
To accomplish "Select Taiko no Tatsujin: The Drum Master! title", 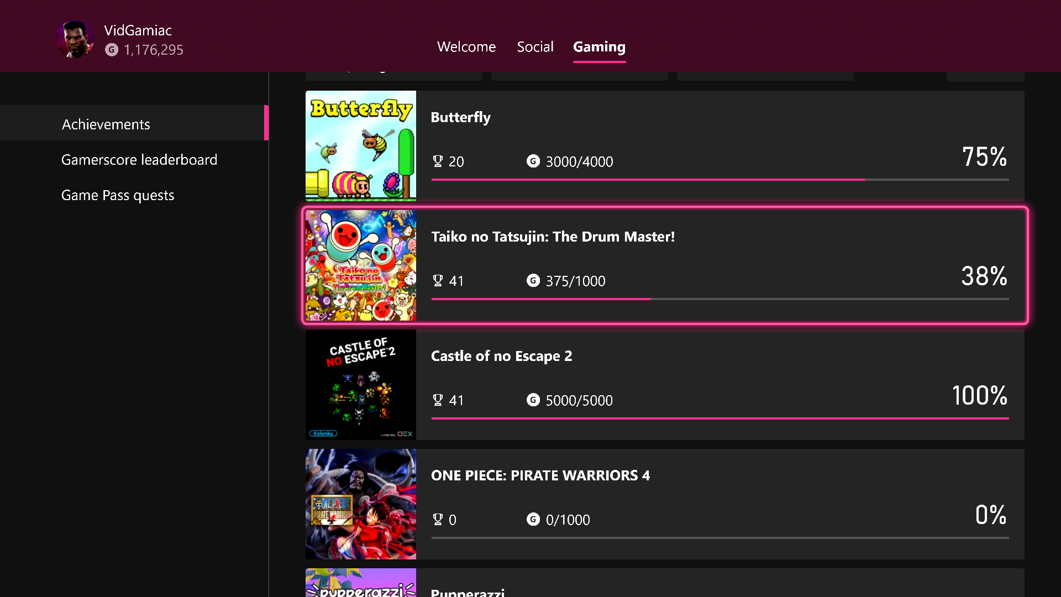I will (553, 237).
